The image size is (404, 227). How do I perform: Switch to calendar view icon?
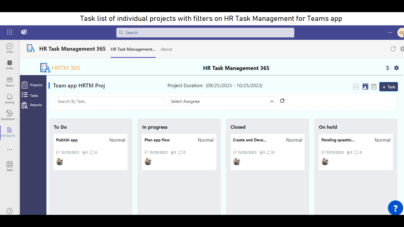tap(374, 87)
